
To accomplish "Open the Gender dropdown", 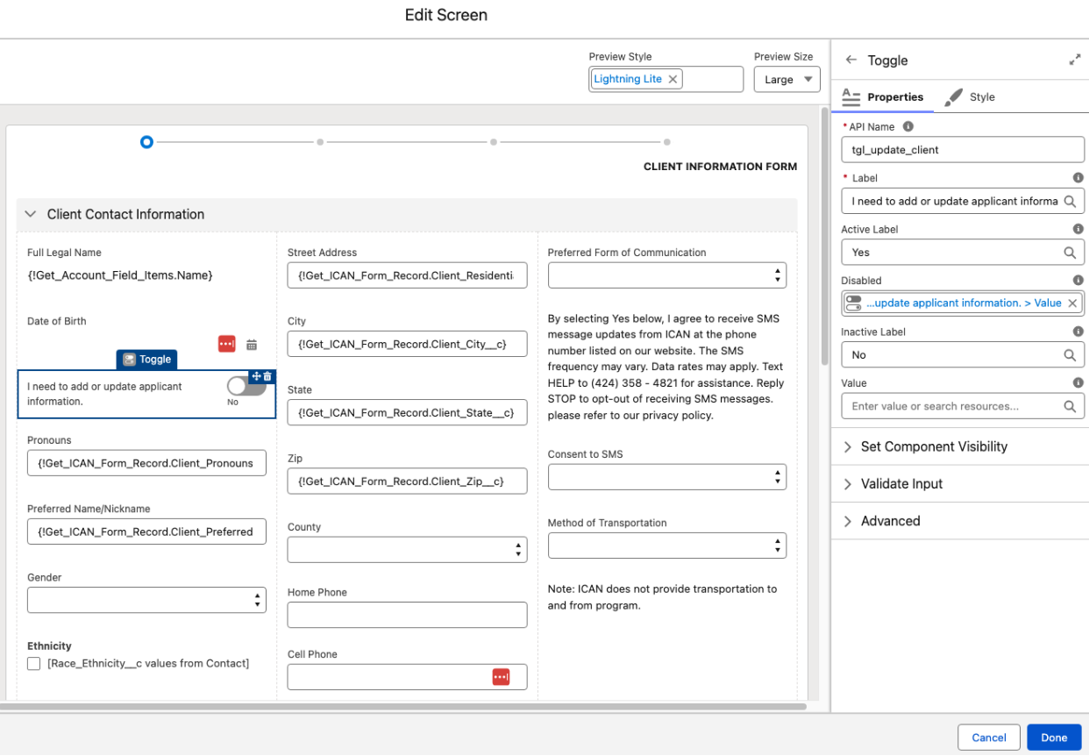I will tap(146, 600).
